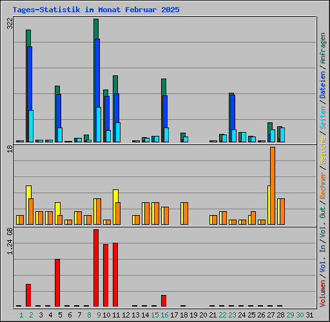The height and width of the screenshot is (322, 330).
Task: Select the cyan "Seiten" legend label
Action: click(323, 118)
